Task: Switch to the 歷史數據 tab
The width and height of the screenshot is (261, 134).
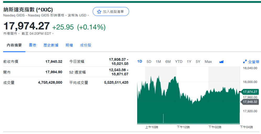Action: [51, 45]
